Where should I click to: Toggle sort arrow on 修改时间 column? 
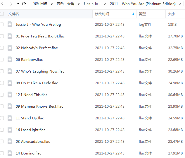(x=133, y=14)
